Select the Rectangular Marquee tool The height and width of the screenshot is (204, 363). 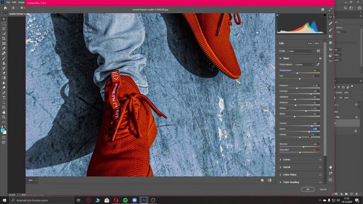[4, 24]
